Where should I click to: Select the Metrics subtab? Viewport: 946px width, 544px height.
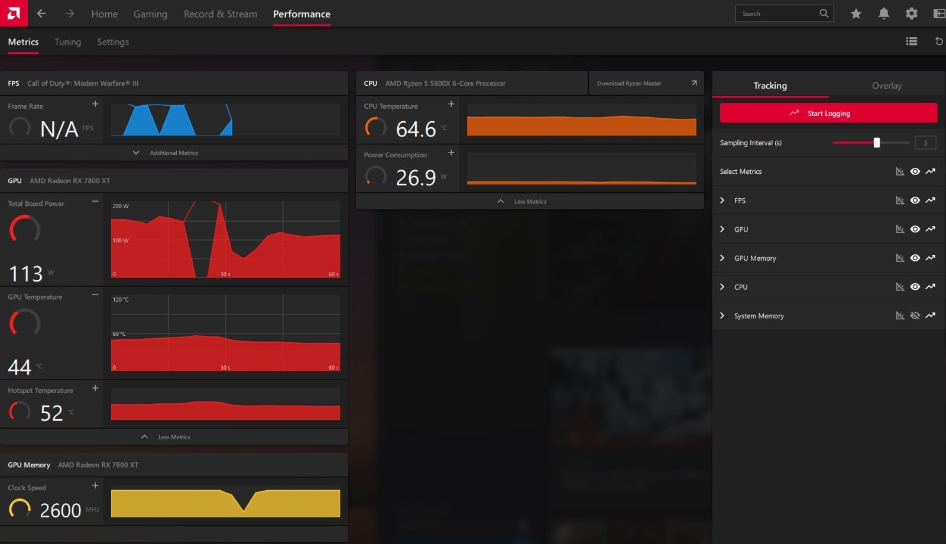(23, 42)
